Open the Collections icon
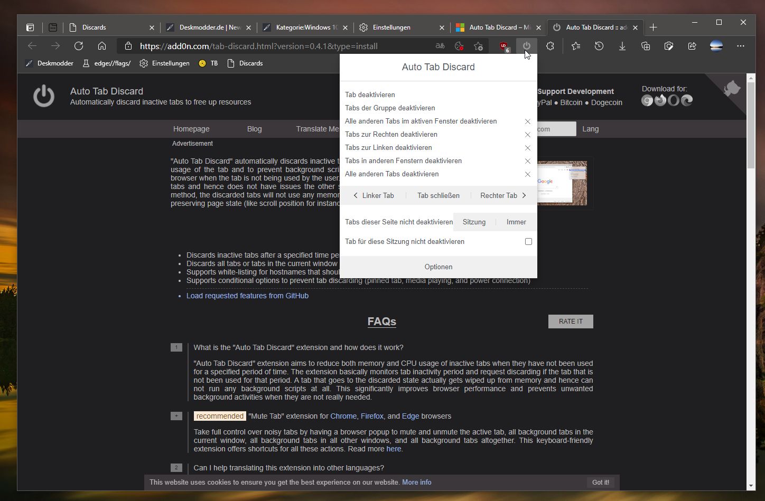Image resolution: width=765 pixels, height=501 pixels. 646,46
